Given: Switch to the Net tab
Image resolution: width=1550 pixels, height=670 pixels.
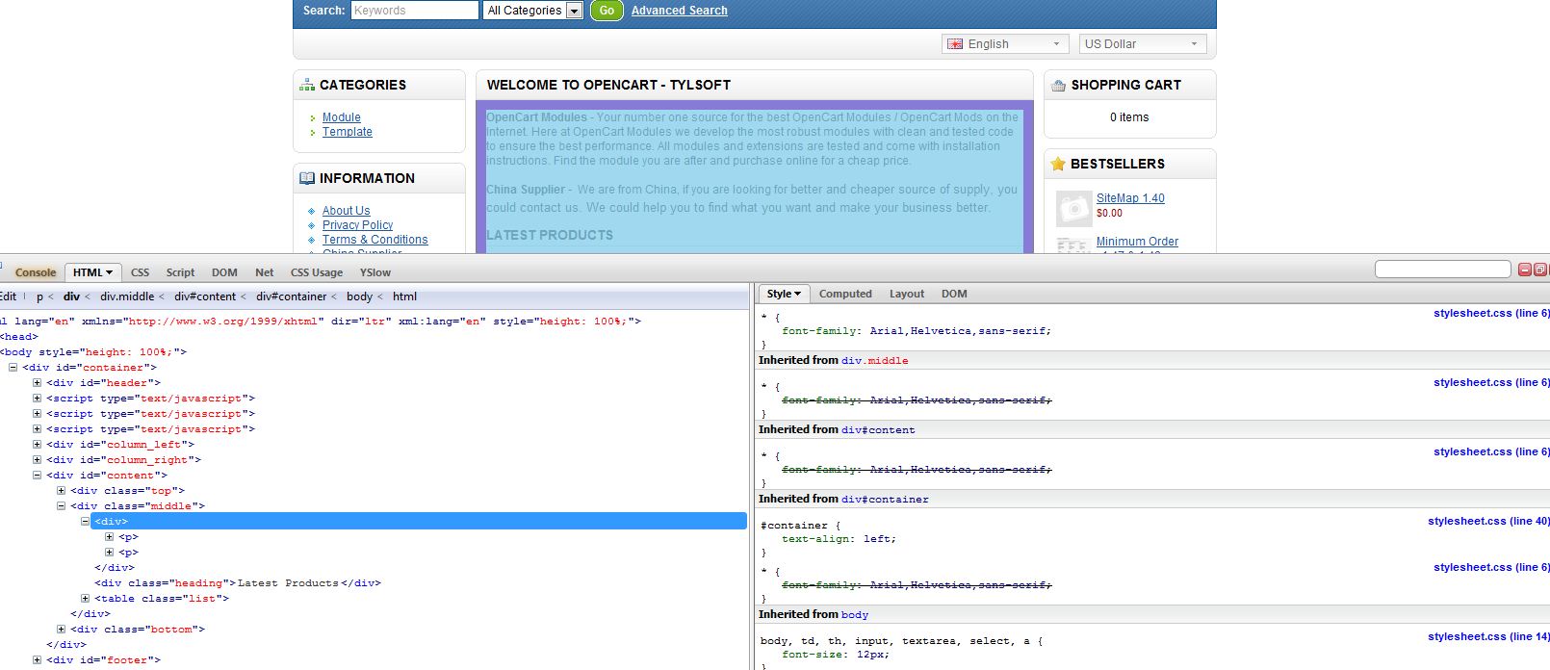Looking at the screenshot, I should [x=265, y=272].
